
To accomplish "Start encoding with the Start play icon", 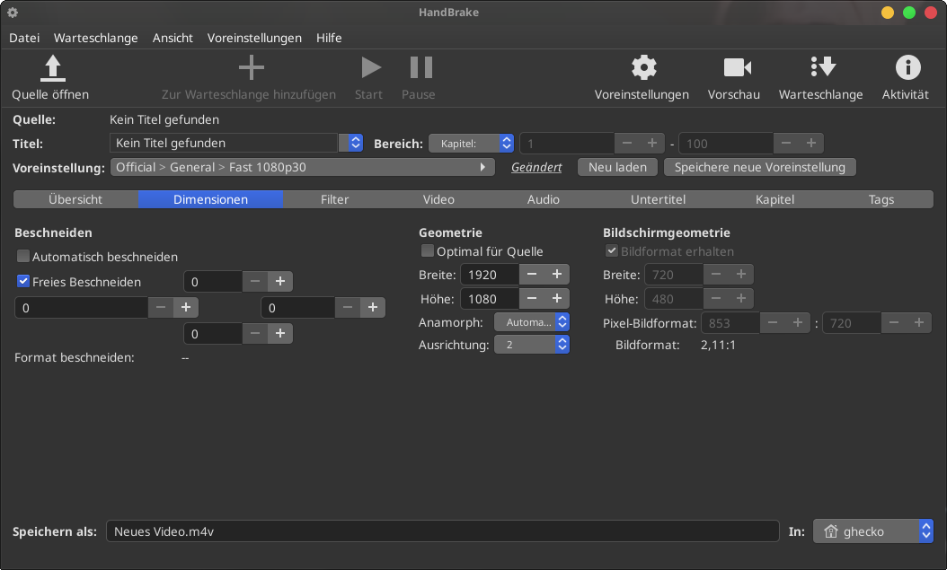I will coord(370,67).
